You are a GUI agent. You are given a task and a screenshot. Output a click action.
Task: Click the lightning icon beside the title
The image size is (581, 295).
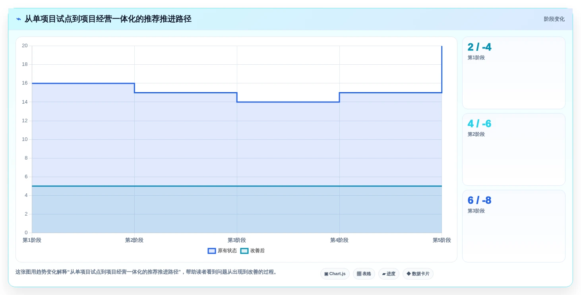19,19
